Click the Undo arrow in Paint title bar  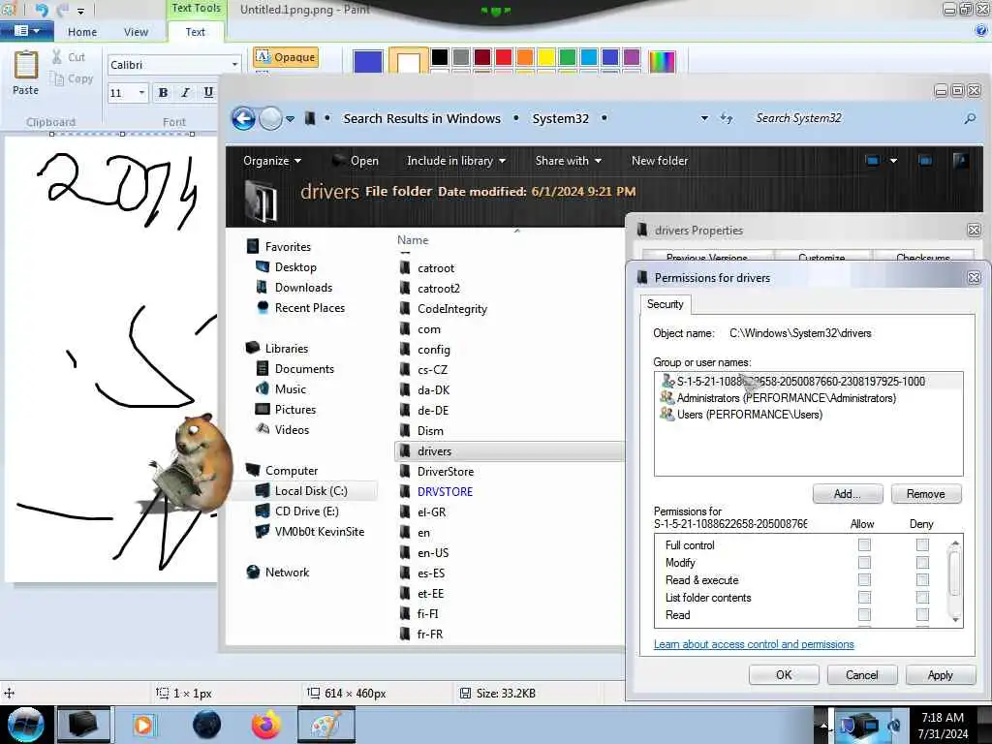(x=41, y=10)
